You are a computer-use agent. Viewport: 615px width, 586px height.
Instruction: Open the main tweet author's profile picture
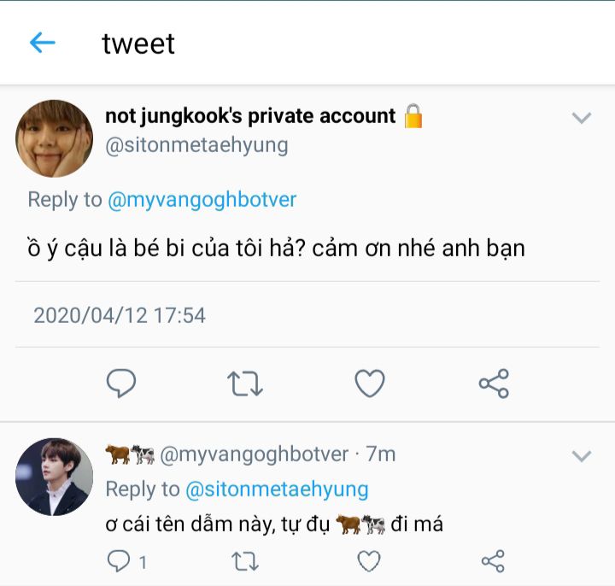(x=54, y=138)
